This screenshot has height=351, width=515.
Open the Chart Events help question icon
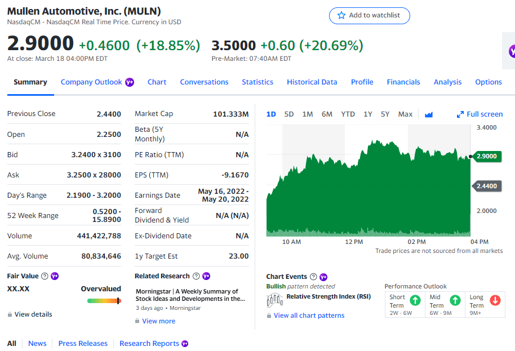coord(313,277)
